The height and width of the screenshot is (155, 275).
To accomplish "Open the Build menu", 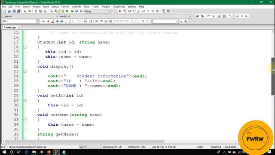I will 46,6.
